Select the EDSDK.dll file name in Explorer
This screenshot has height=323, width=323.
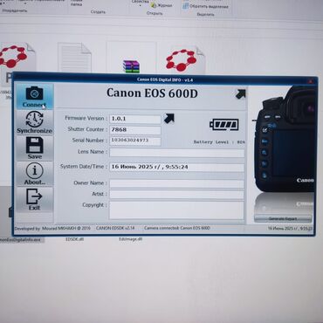pos(75,239)
